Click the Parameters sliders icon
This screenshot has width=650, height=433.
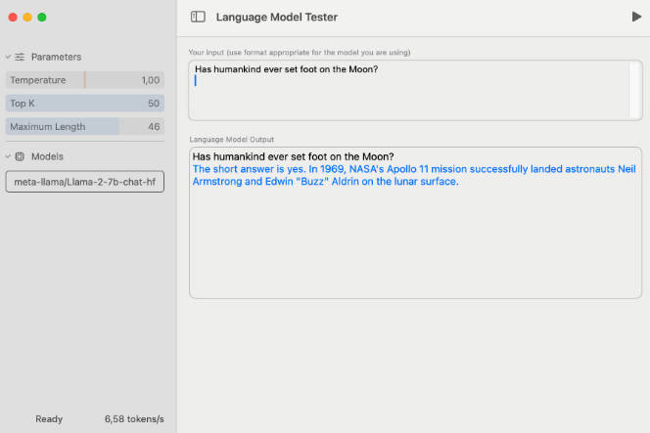click(20, 58)
